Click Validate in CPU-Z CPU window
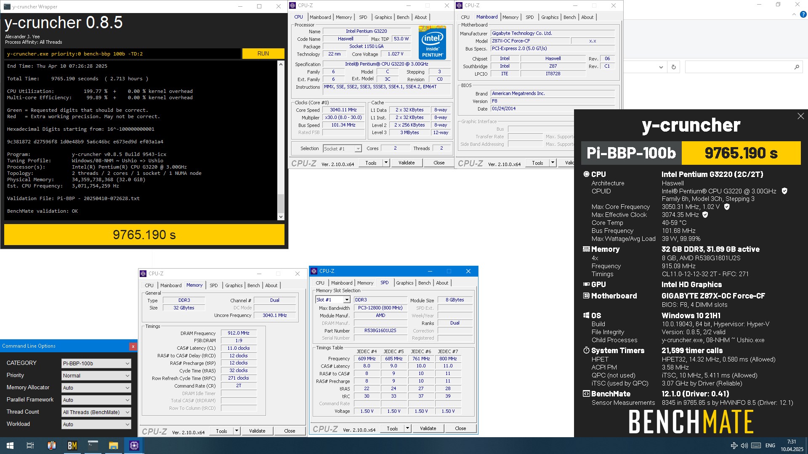This screenshot has height=454, width=808. (x=407, y=163)
